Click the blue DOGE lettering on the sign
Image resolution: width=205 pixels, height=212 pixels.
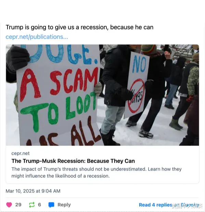tap(60, 54)
